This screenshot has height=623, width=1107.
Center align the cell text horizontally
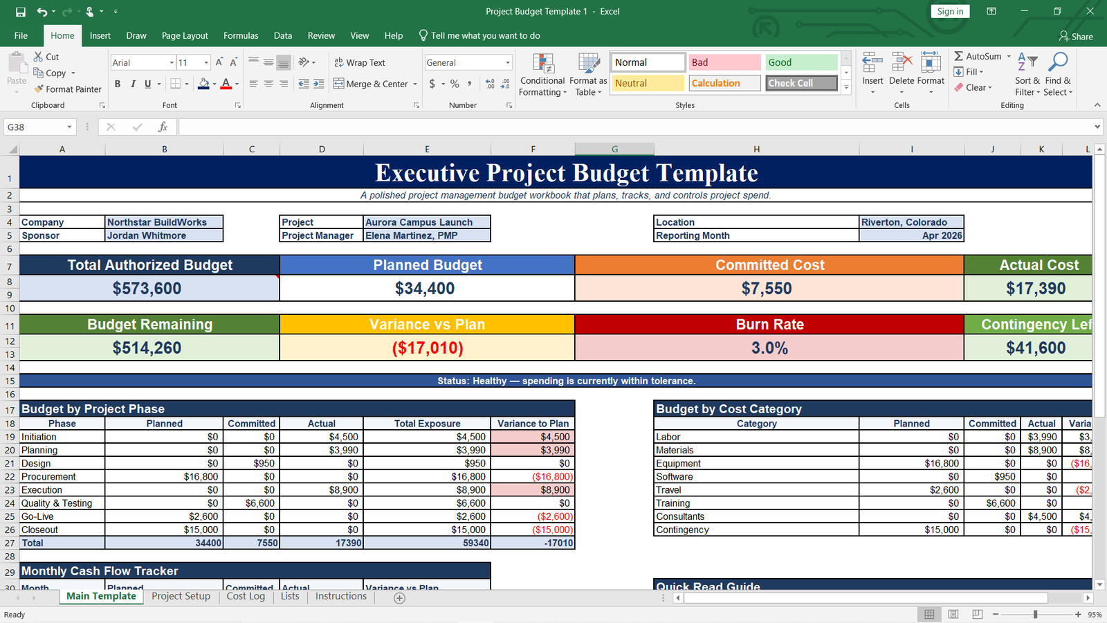click(x=268, y=84)
